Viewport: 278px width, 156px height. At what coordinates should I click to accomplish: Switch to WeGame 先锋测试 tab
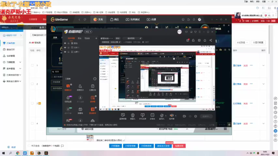(133, 19)
